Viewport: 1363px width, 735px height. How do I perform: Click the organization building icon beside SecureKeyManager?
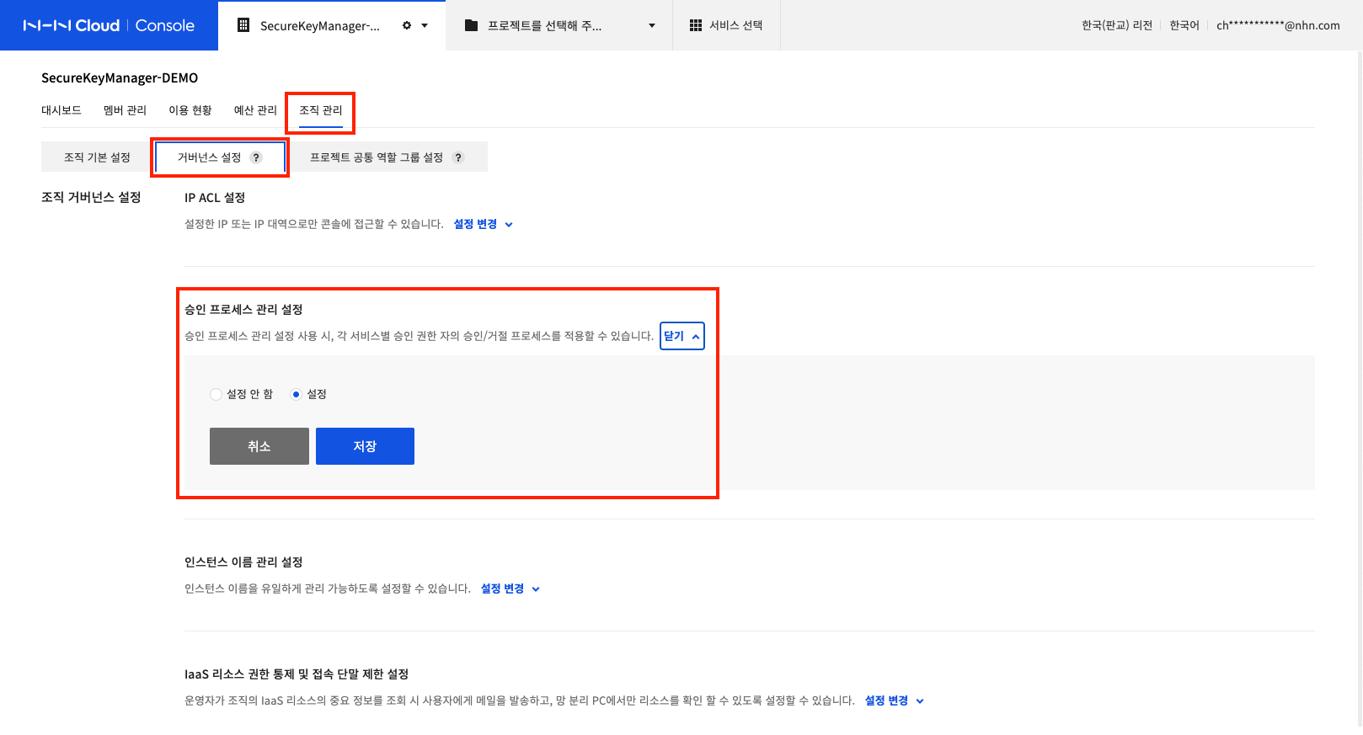point(243,25)
